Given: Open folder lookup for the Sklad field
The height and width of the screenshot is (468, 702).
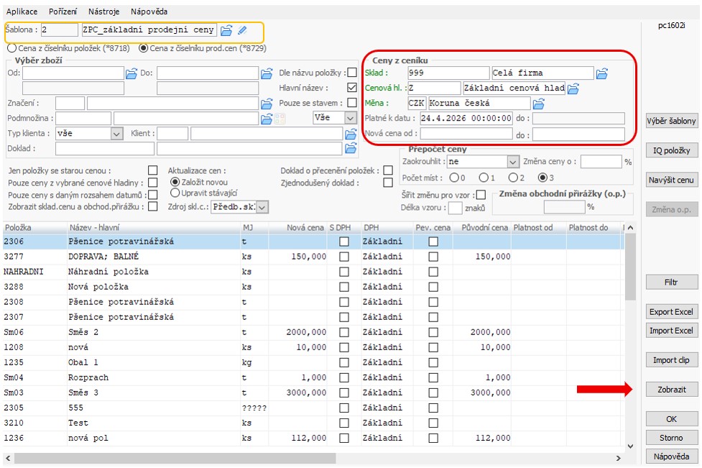Looking at the screenshot, I should tap(602, 73).
